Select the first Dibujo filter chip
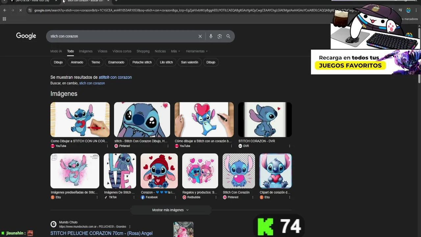The width and height of the screenshot is (421, 237). [x=58, y=62]
